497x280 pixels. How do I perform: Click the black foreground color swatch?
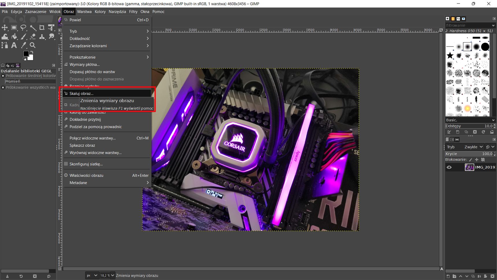[x=26, y=54]
